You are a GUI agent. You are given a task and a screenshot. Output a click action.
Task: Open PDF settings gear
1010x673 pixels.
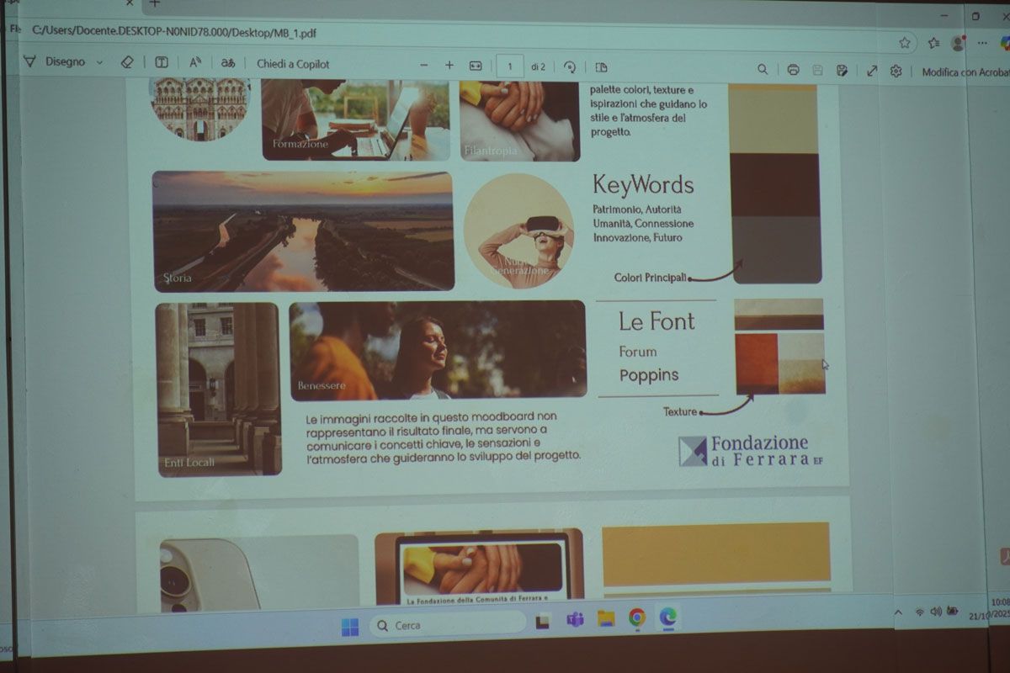tap(896, 72)
